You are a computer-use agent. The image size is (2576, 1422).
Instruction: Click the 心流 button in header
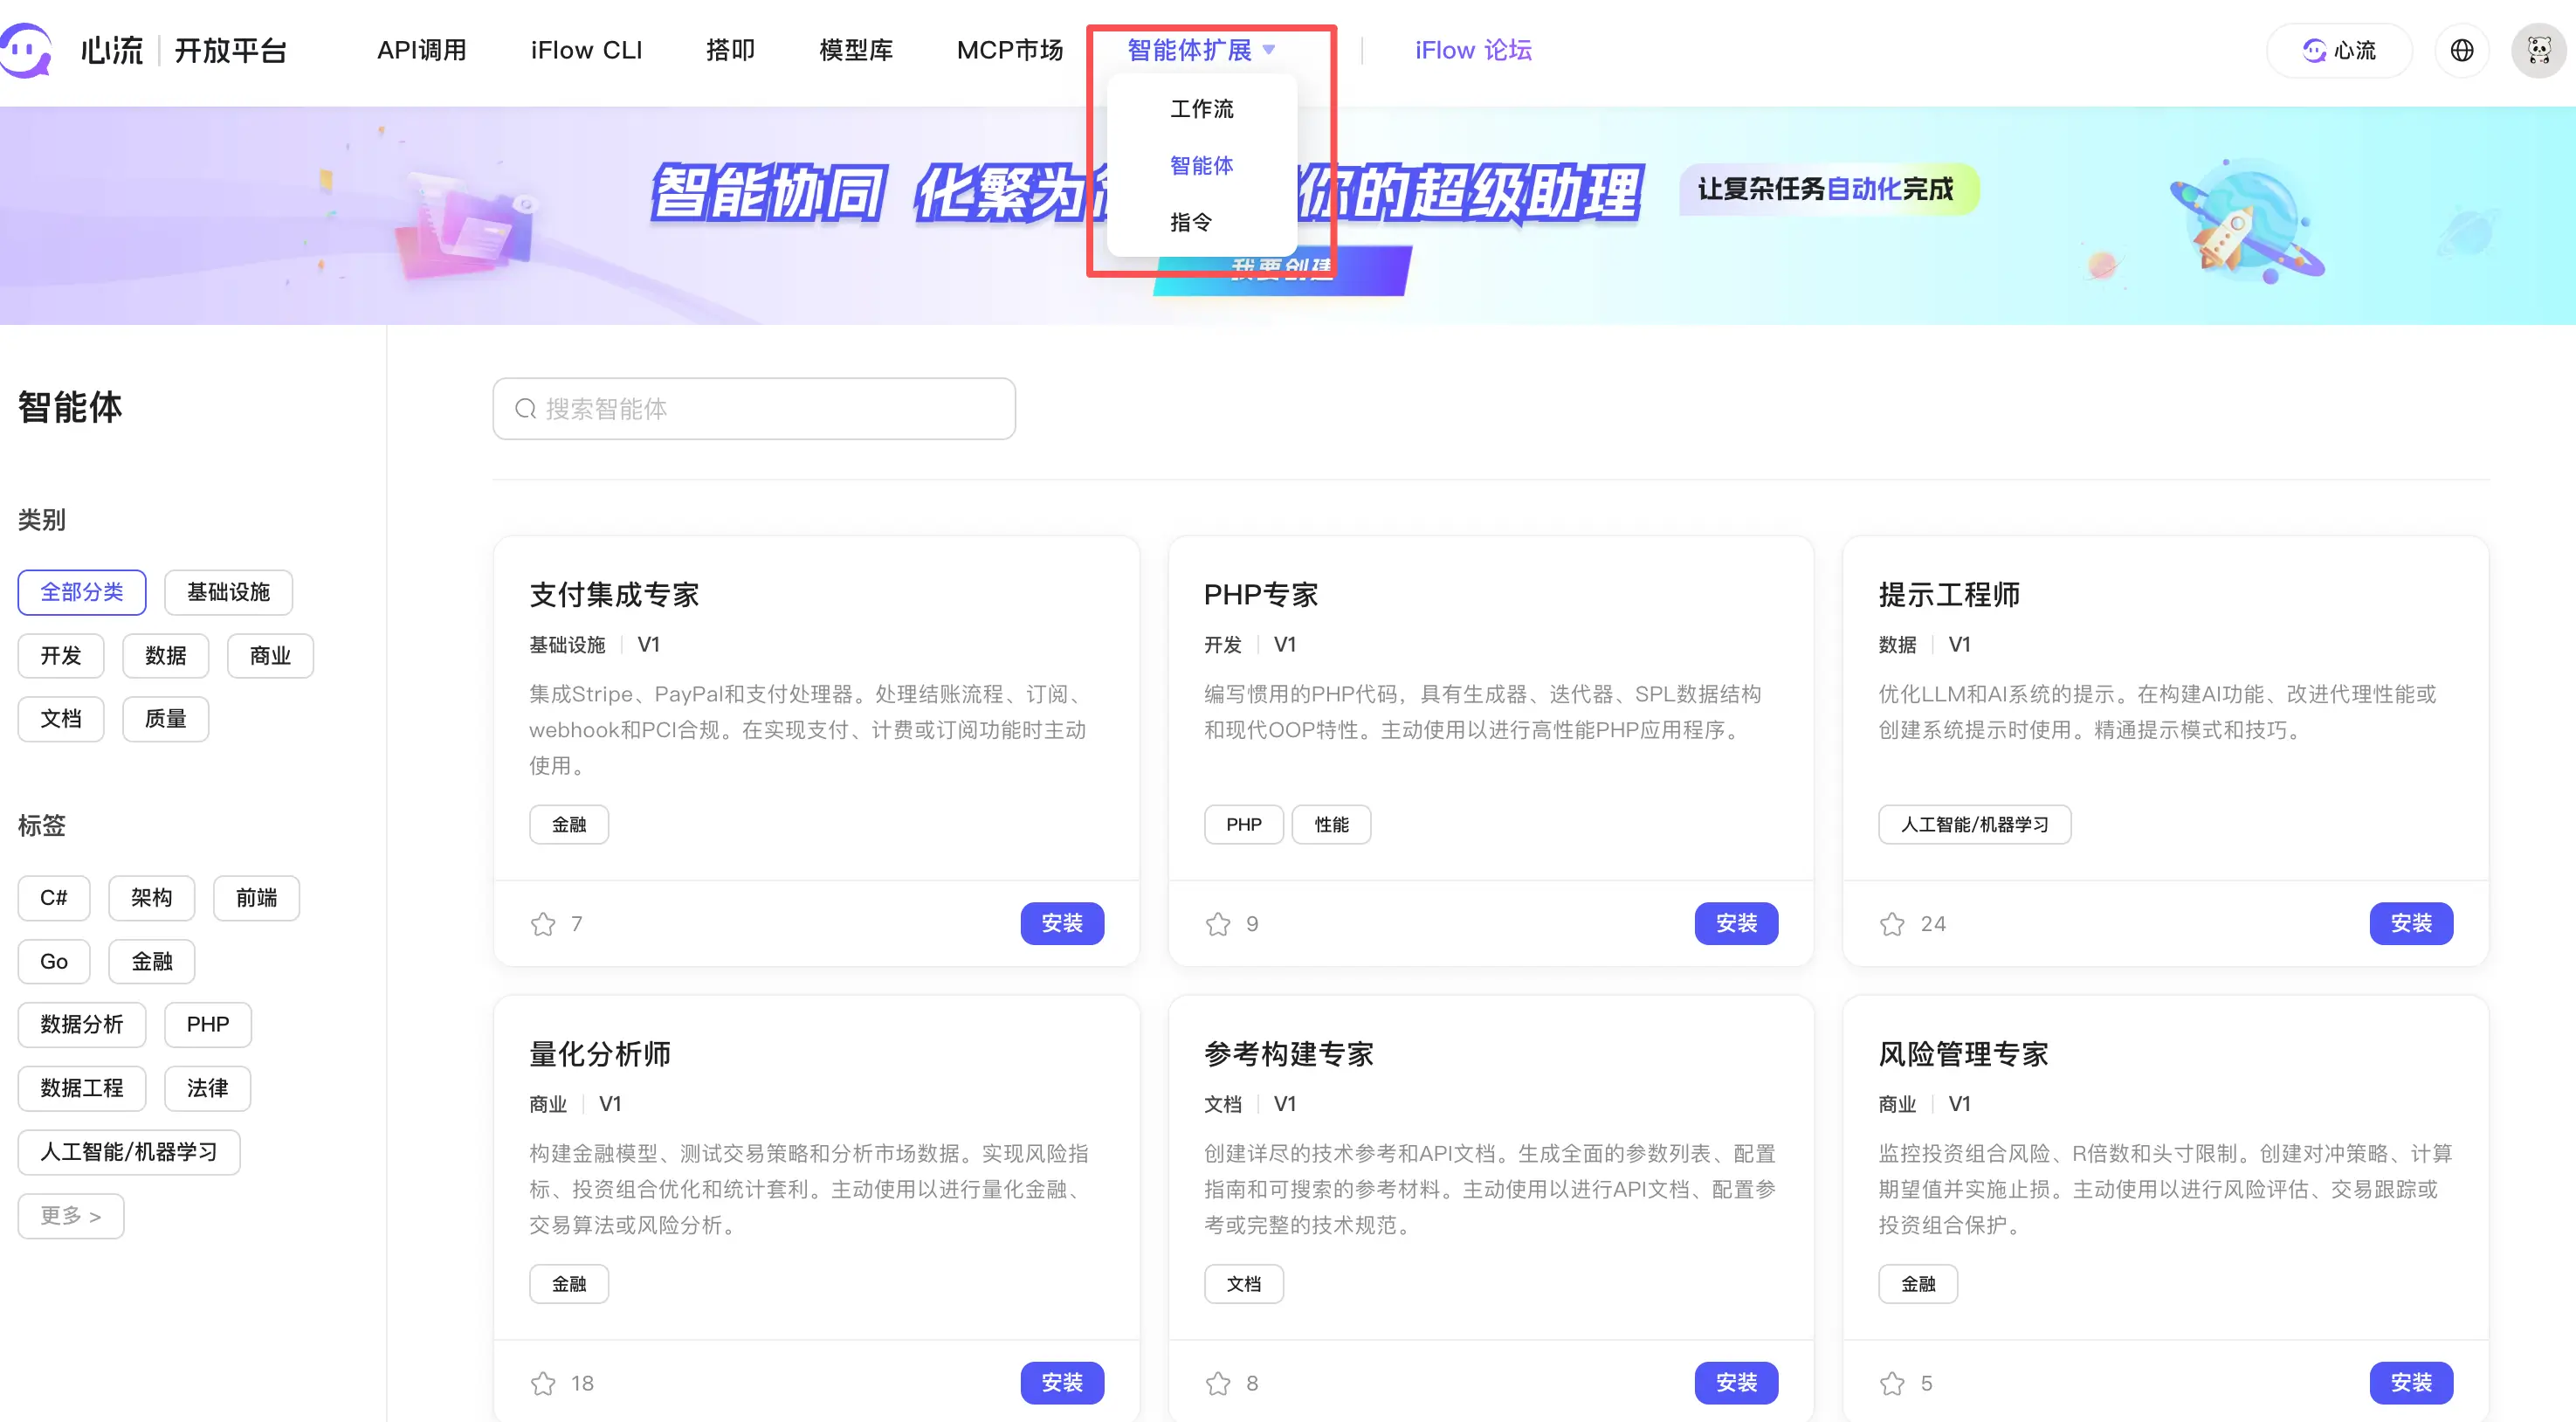click(x=2338, y=50)
